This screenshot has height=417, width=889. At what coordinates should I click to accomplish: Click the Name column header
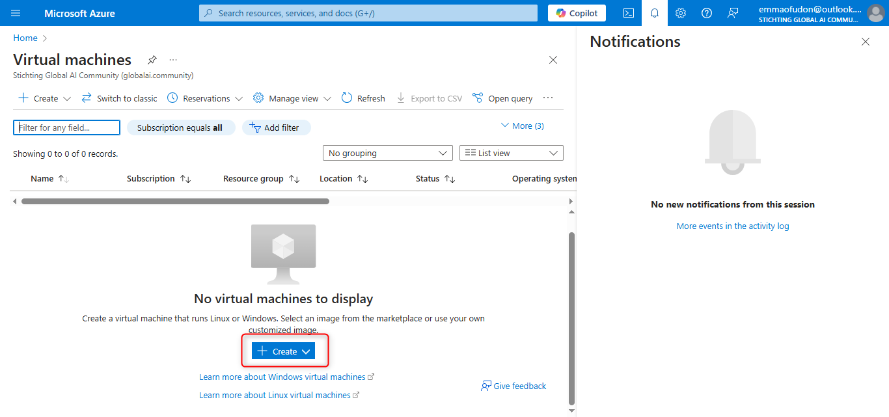42,179
